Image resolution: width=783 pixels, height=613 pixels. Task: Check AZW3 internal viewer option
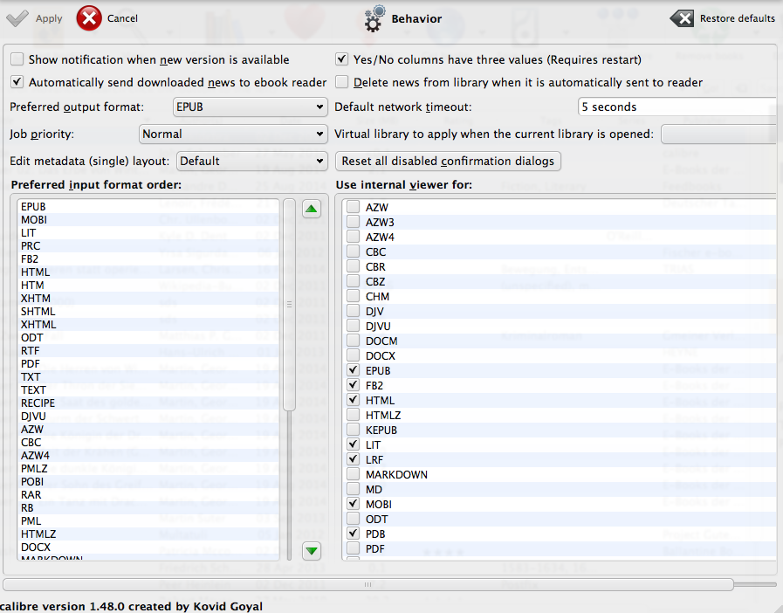point(353,222)
